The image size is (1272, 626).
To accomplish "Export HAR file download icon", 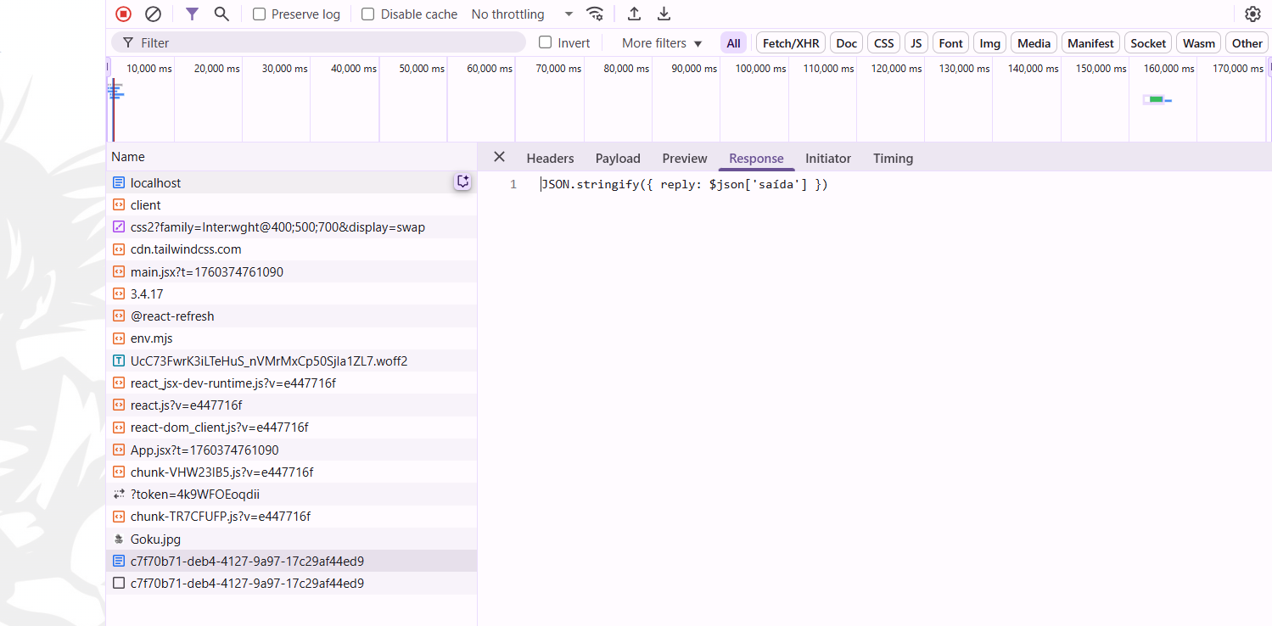I will pos(664,14).
